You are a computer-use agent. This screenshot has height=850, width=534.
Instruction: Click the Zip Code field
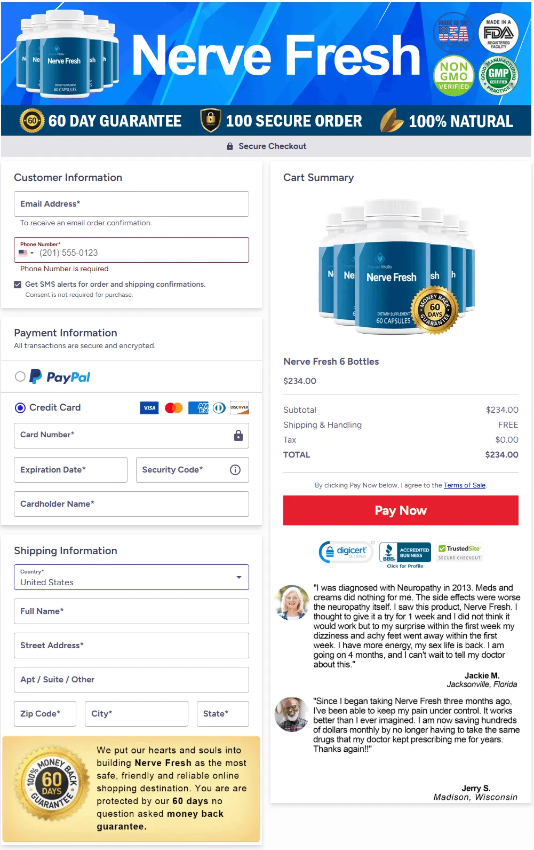pos(45,714)
